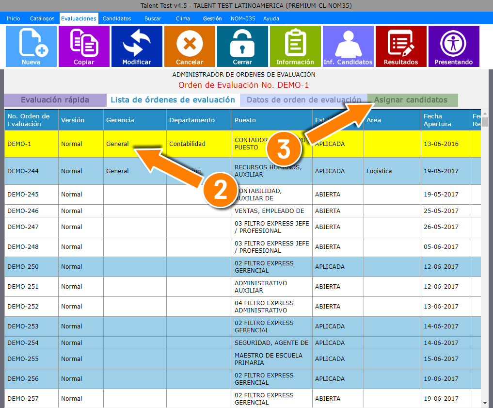Click the Puesto column header

tap(272, 120)
